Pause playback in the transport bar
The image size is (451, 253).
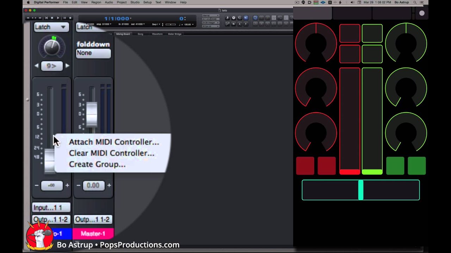coord(64,18)
